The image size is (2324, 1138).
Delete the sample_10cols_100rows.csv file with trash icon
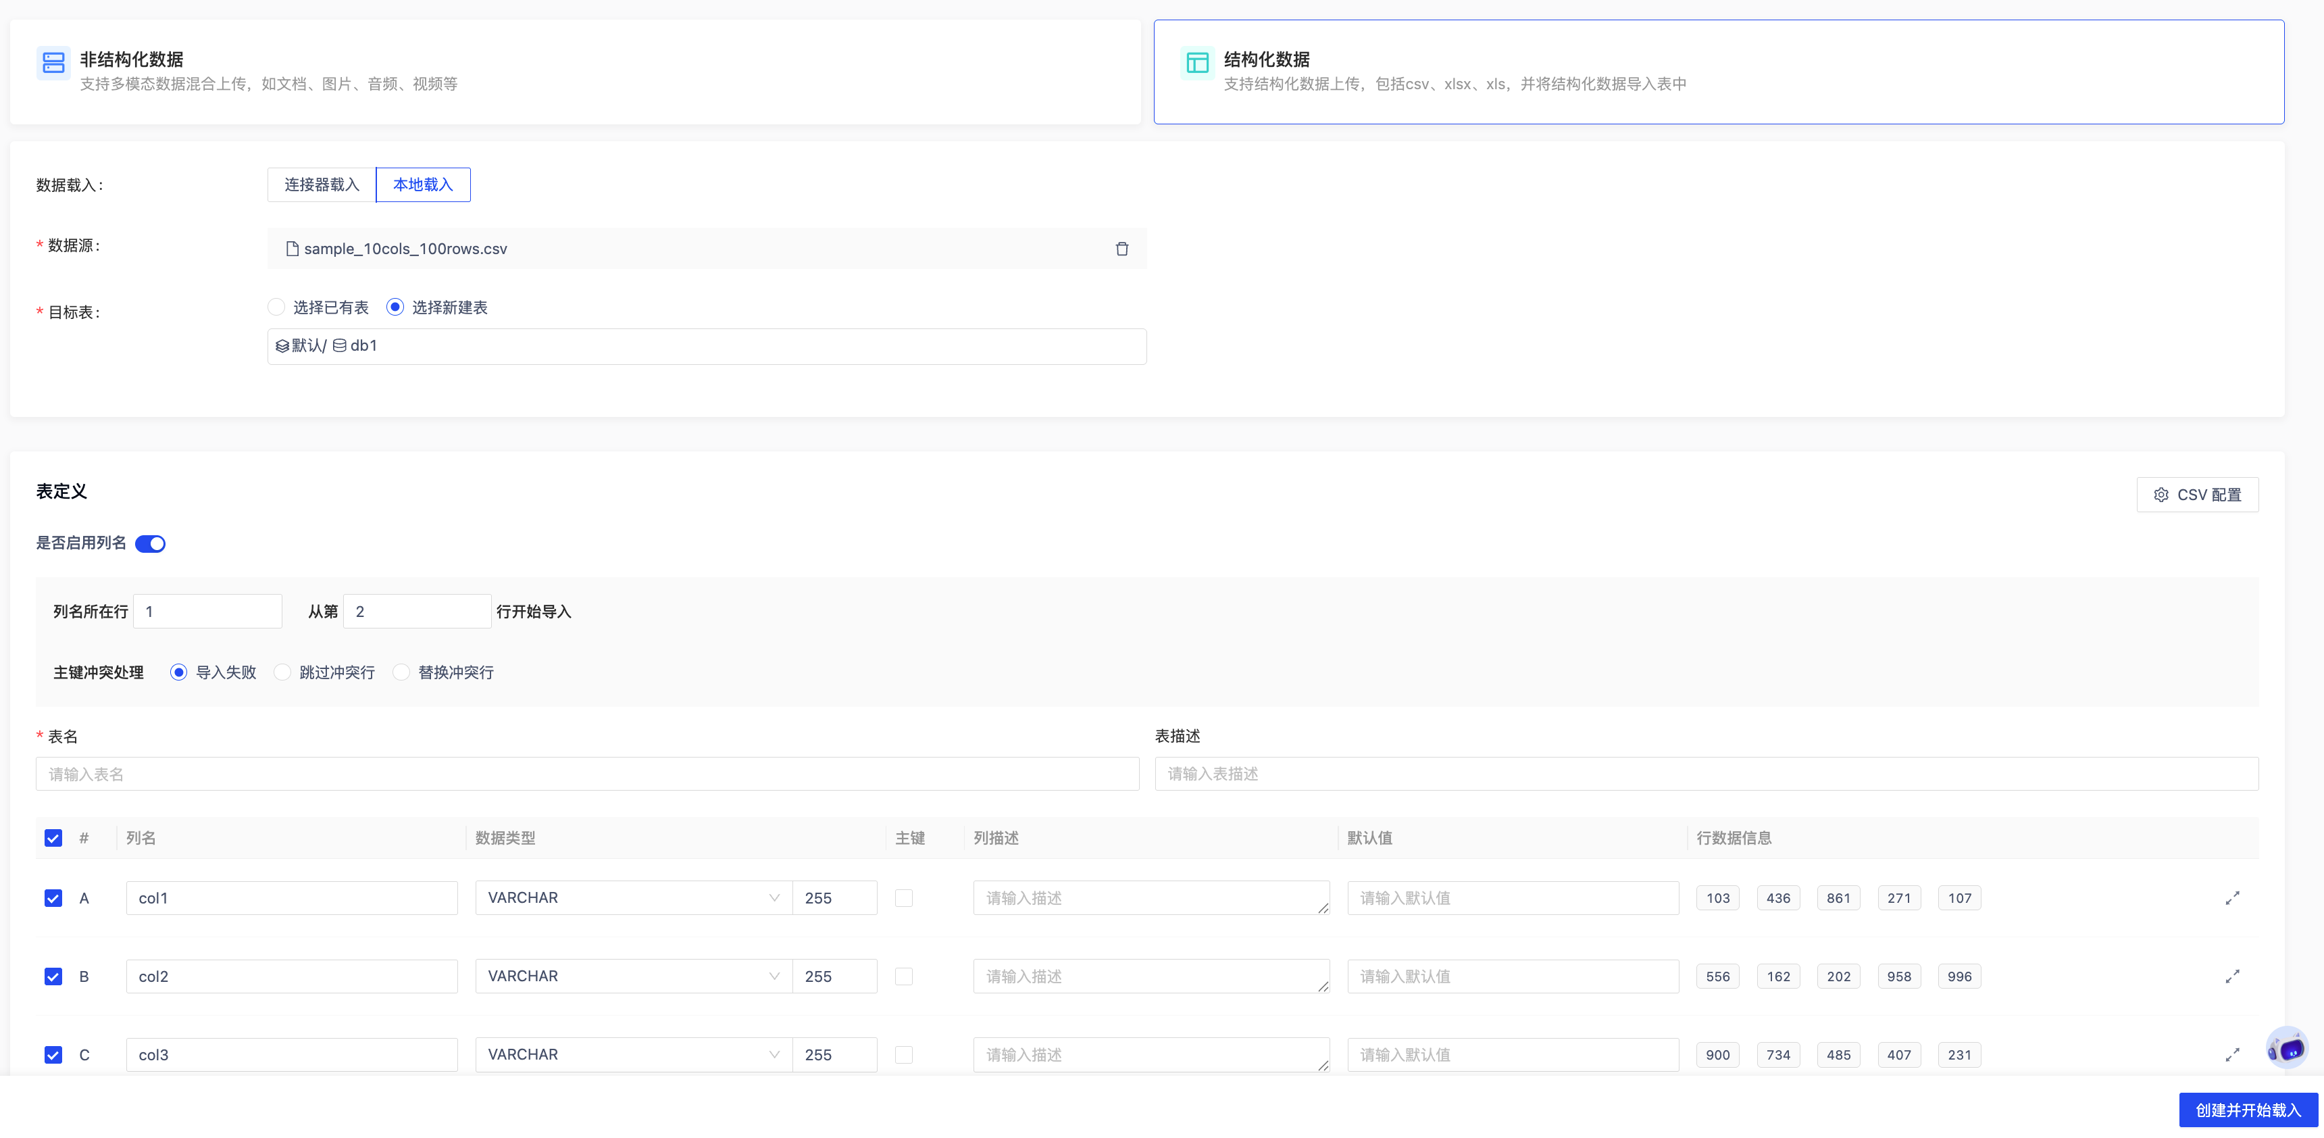(1121, 249)
